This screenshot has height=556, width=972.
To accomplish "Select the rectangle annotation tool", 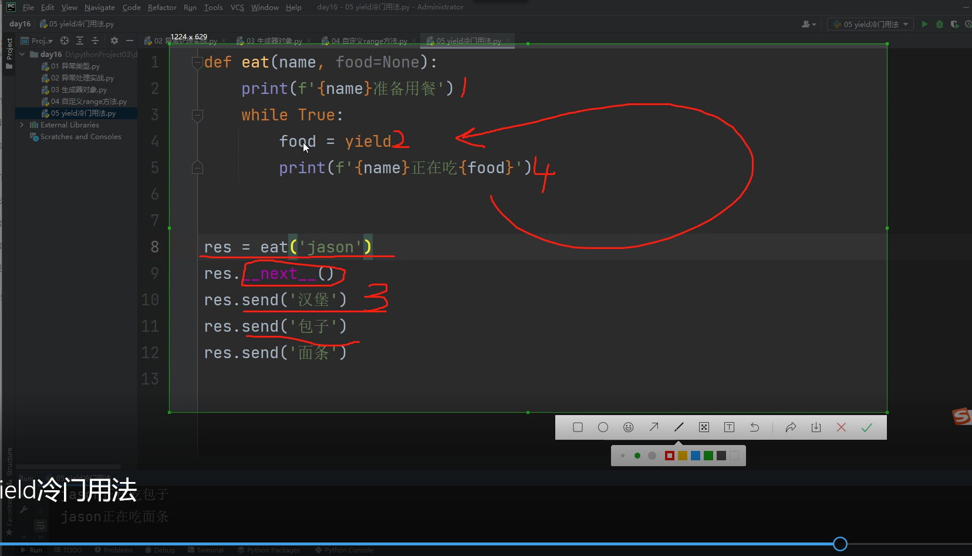I will (x=578, y=427).
